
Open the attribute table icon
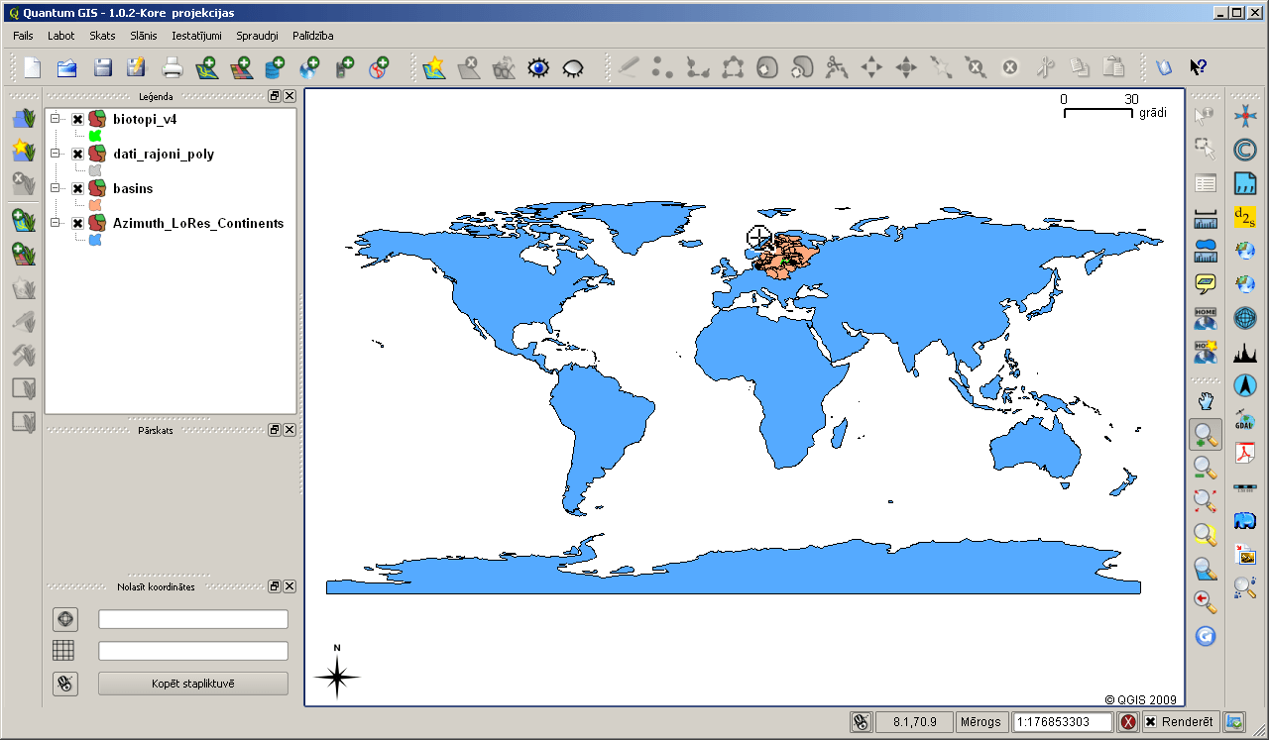click(1206, 183)
